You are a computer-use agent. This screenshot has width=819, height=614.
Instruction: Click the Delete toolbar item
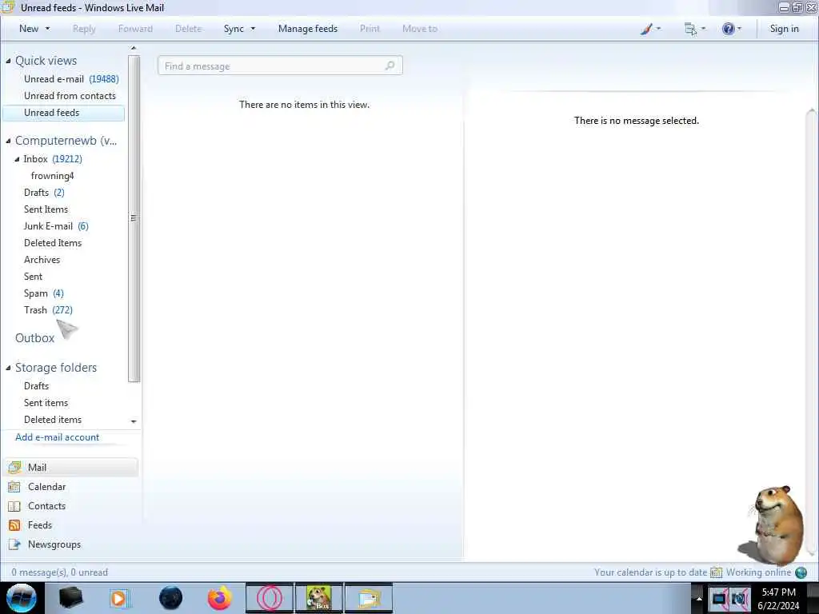point(188,29)
